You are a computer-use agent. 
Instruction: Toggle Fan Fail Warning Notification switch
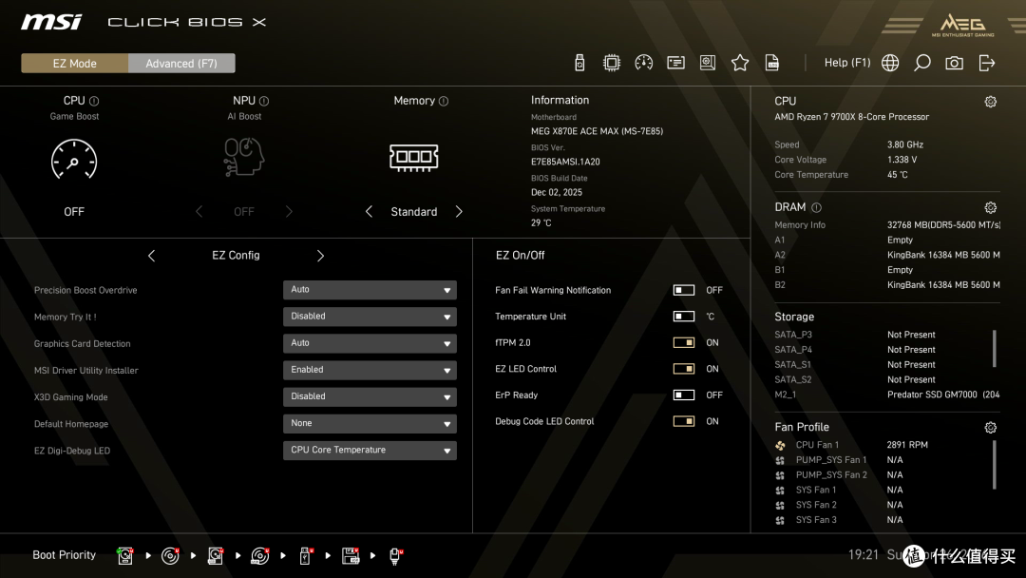(684, 290)
